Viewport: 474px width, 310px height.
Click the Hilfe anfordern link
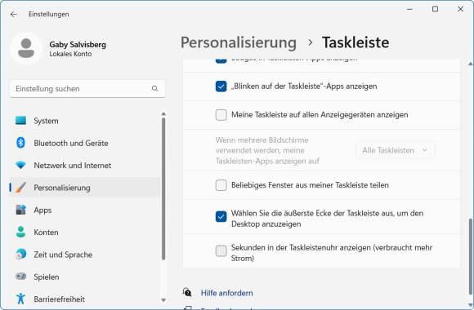(x=226, y=293)
